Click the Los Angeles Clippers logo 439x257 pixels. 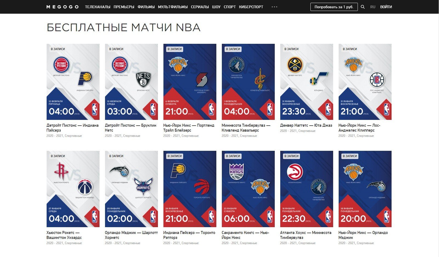(377, 80)
